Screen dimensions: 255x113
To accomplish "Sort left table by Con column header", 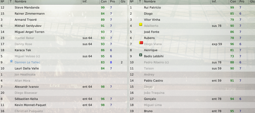I will click(104, 2).
